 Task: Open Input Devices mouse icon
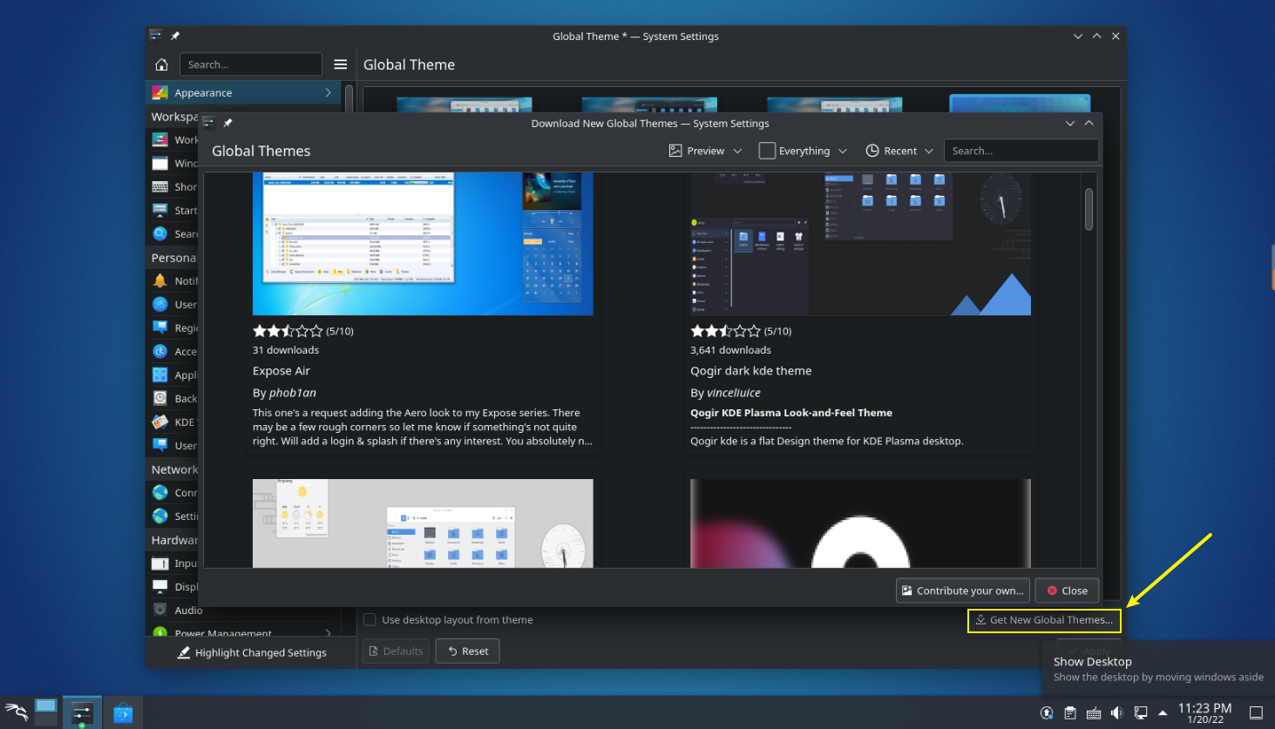click(160, 563)
